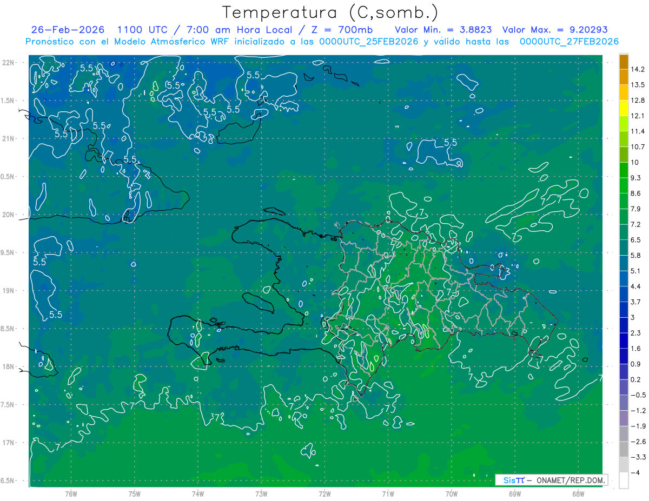Viewport: 649px width, 501px height.
Task: Pick the orange swatch between 14.2 and 13.5
Action: [x=624, y=77]
